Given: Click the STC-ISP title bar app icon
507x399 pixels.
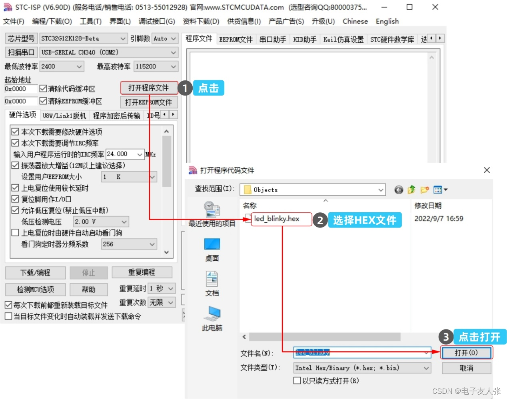Looking at the screenshot, I should point(8,7).
